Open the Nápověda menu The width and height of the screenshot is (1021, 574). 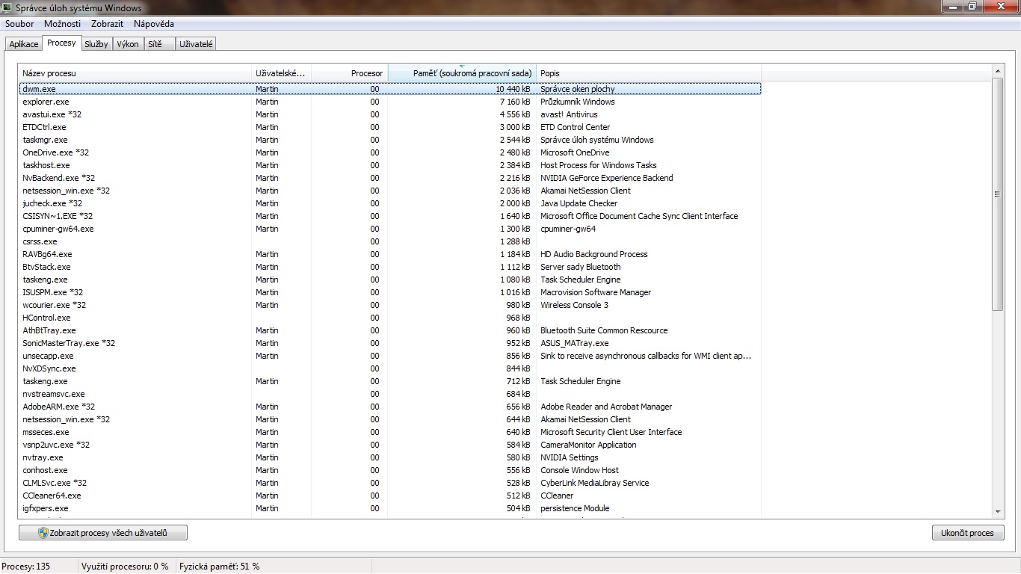tap(154, 24)
